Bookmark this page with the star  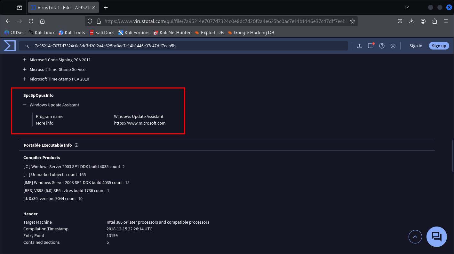[352, 21]
